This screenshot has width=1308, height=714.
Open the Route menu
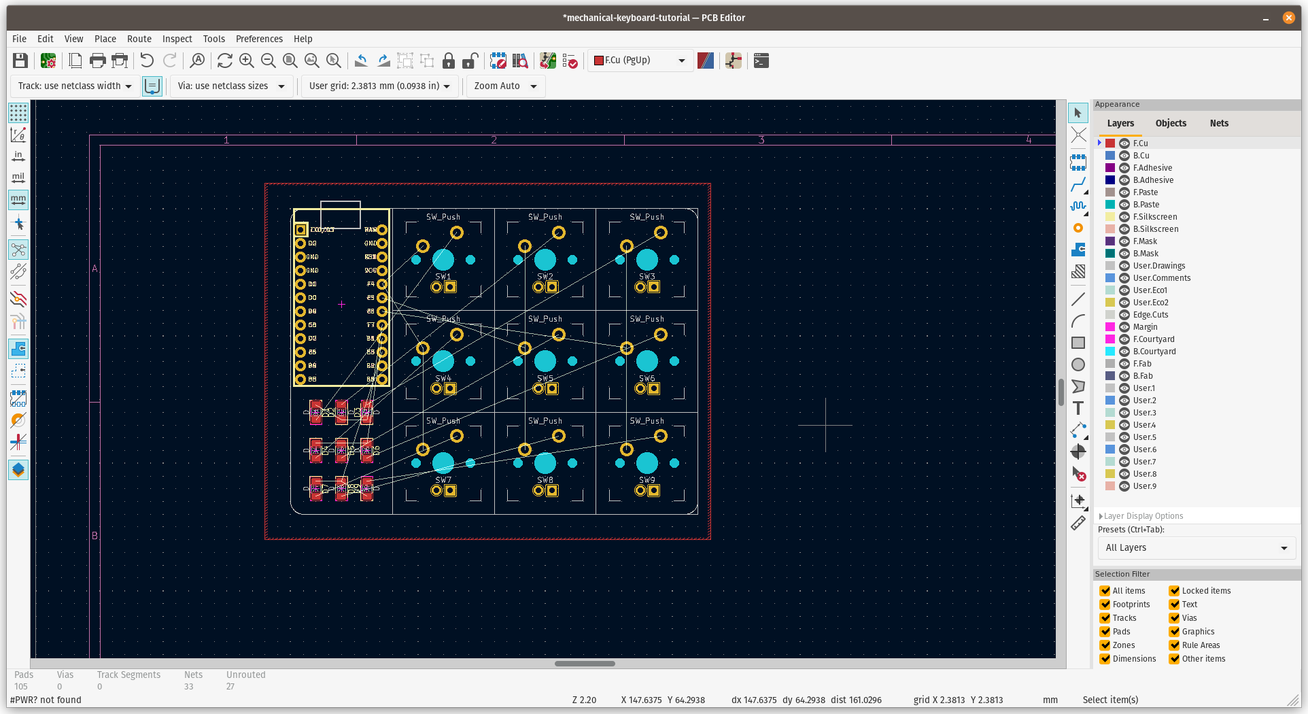(x=139, y=39)
